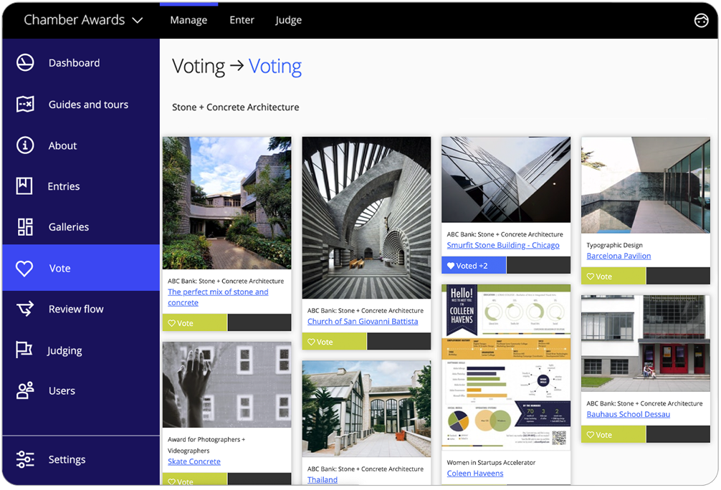
Task: Open Users via the people icon
Action: 24,390
